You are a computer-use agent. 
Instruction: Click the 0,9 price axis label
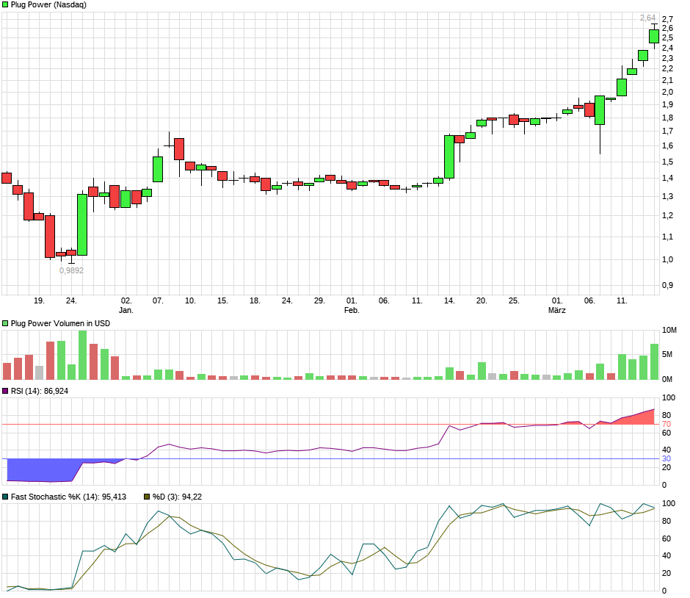[667, 286]
